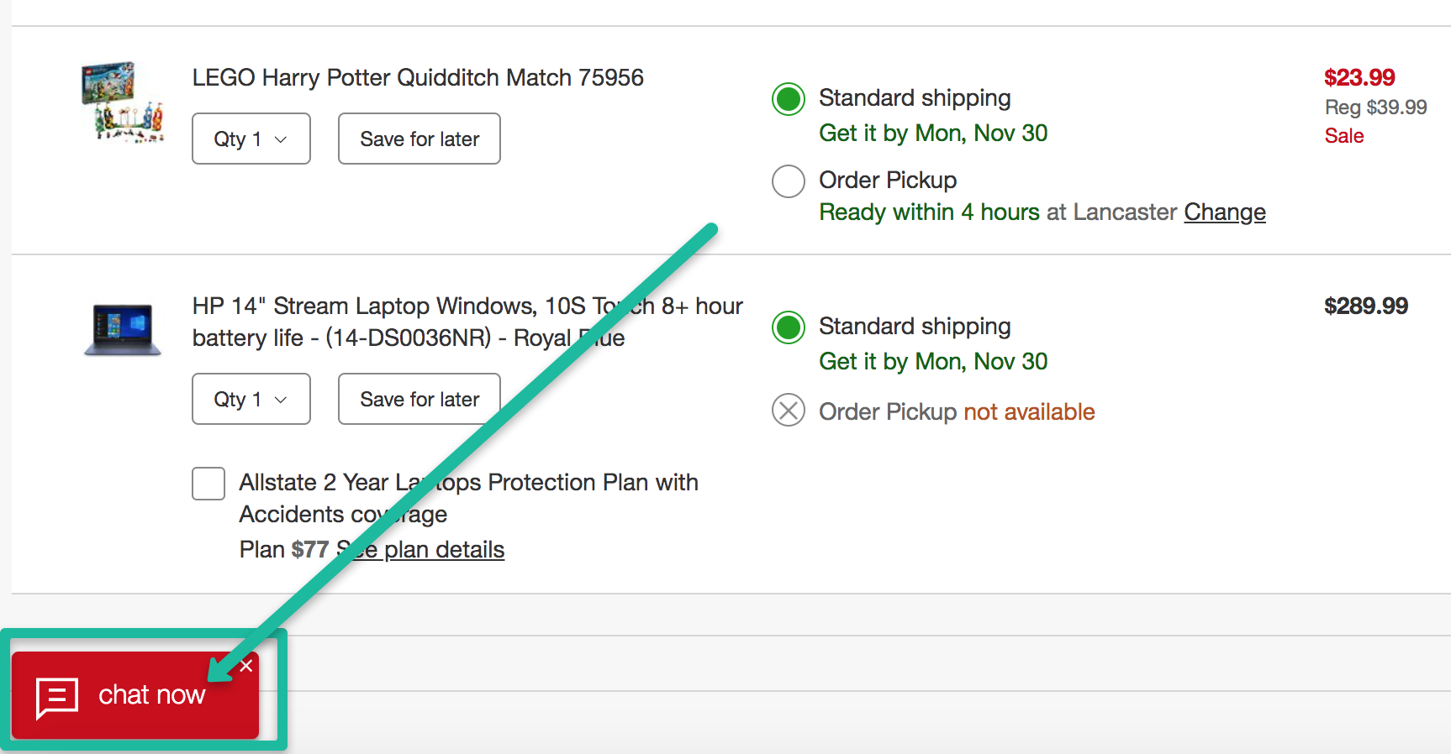Open the LEGO Harry Potter Quidditch Match title

418,78
